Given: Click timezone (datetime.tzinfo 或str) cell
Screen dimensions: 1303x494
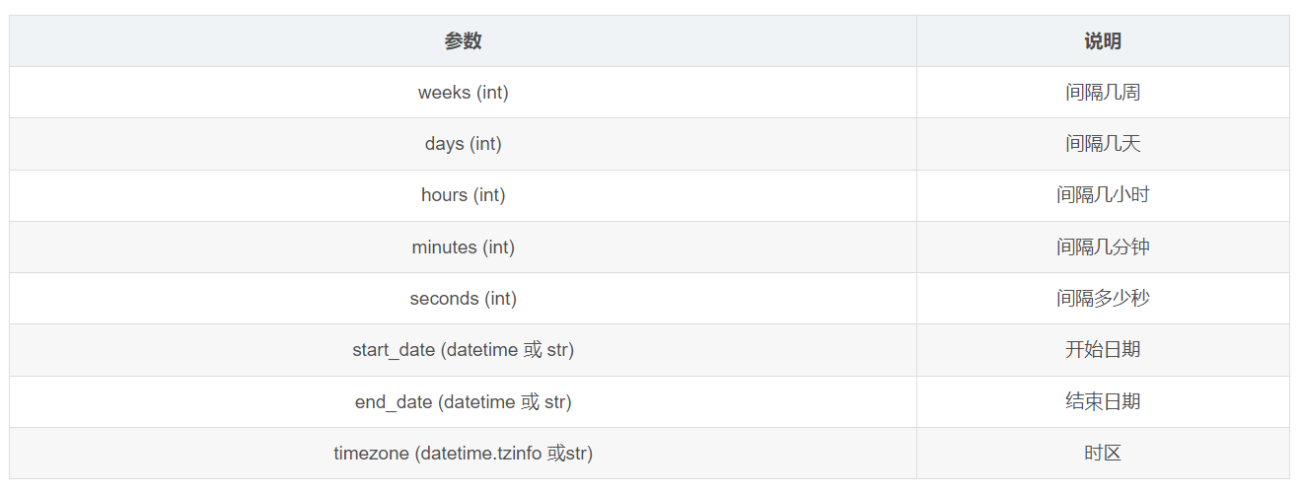Looking at the screenshot, I should [463, 454].
